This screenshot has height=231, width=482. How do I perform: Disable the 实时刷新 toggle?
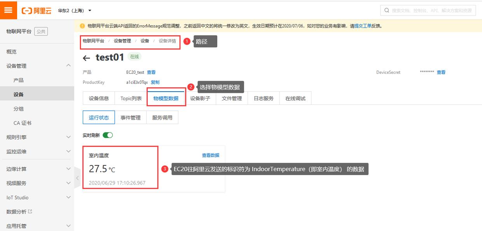coord(108,135)
